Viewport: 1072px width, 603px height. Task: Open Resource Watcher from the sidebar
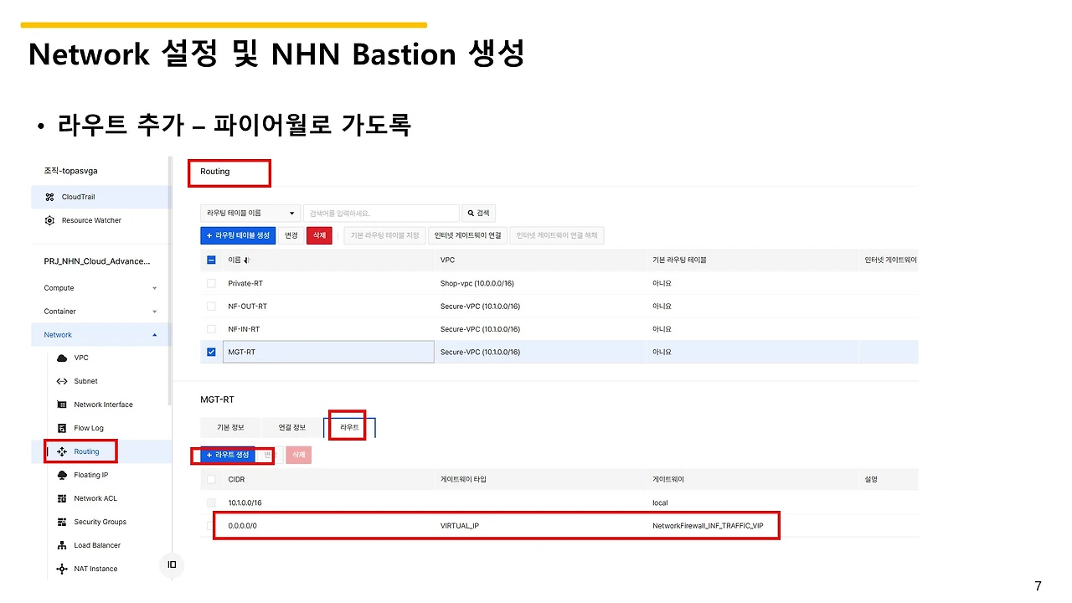[91, 220]
